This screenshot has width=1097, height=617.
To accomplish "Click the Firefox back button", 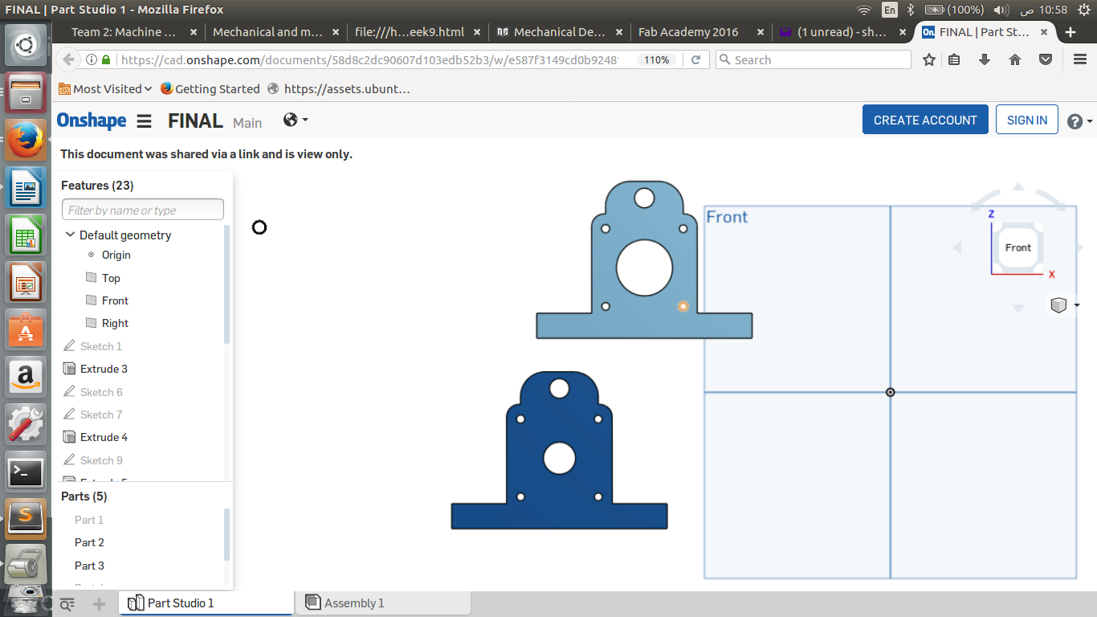I will tap(68, 59).
